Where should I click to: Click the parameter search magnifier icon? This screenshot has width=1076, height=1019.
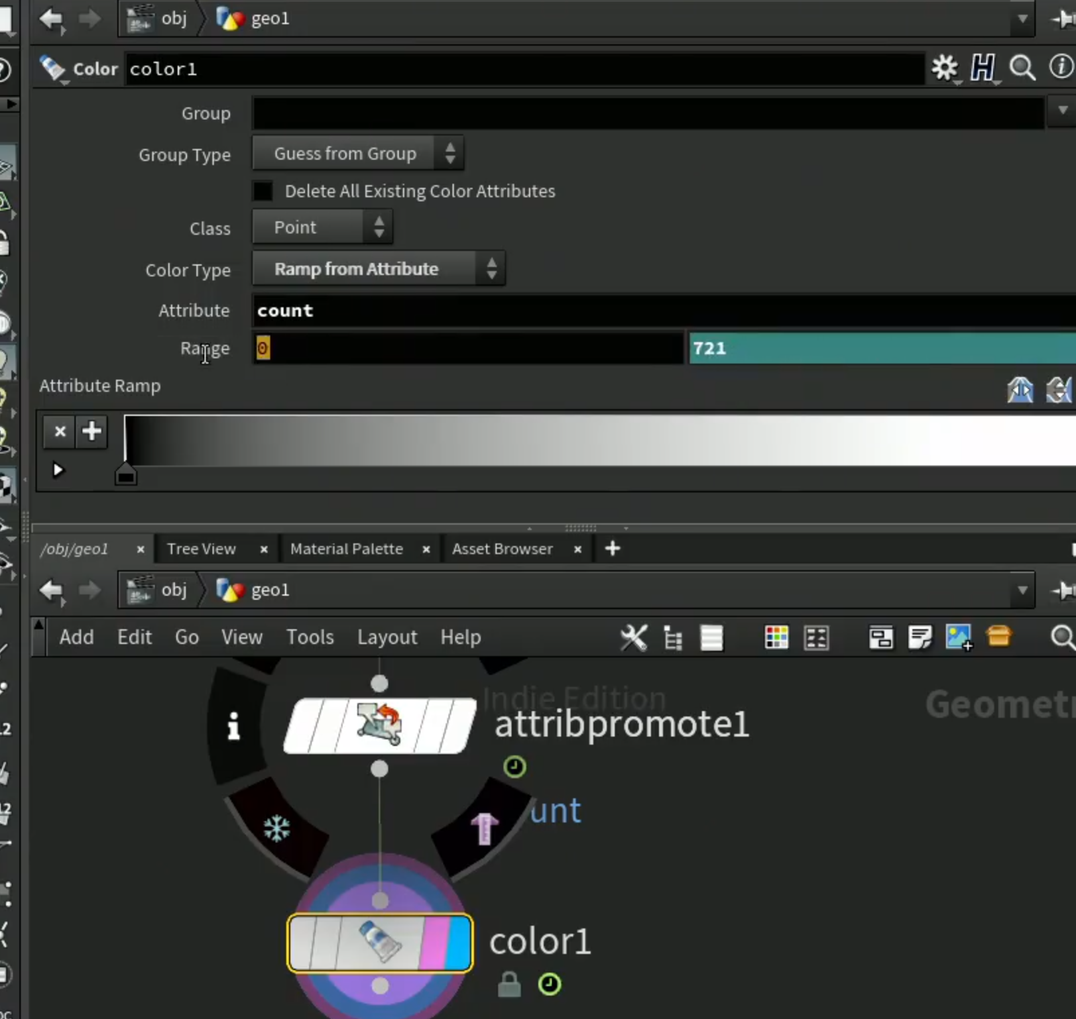point(1022,68)
